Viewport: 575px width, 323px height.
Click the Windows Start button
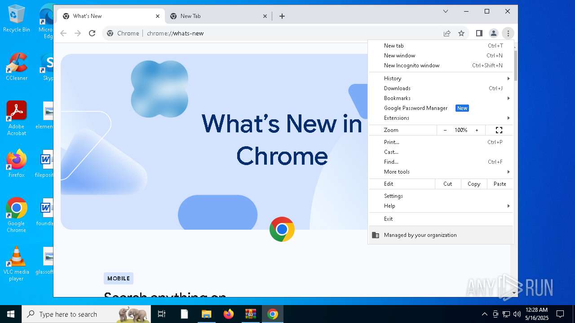tap(11, 314)
